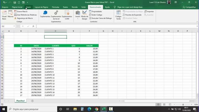Open Segurança de Macro settings
199x112 pixels.
[24, 18]
